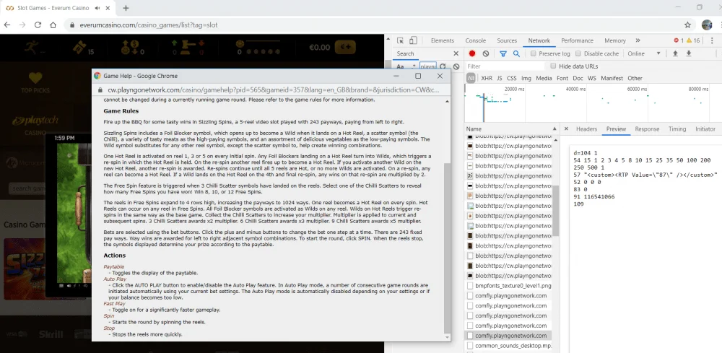
Task: Close the request details preview pane
Action: 566,129
